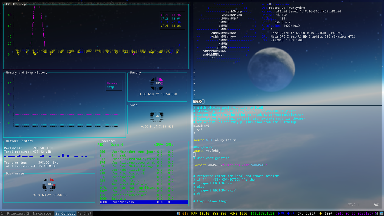Toggle the CPU1 series in the CPU History legend
The height and width of the screenshot is (216, 384).
click(164, 15)
